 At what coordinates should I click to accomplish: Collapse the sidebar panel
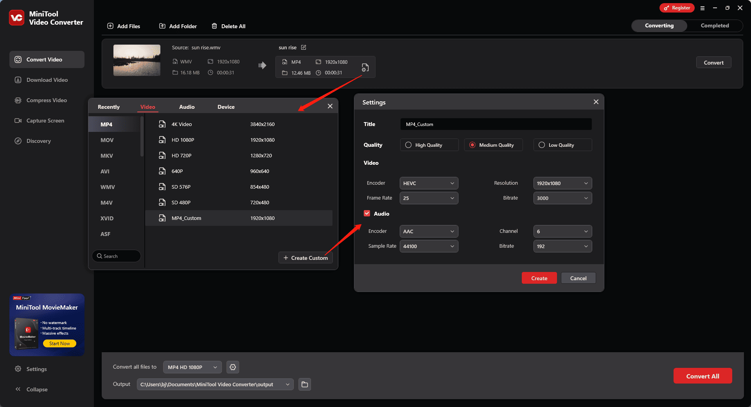(31, 389)
